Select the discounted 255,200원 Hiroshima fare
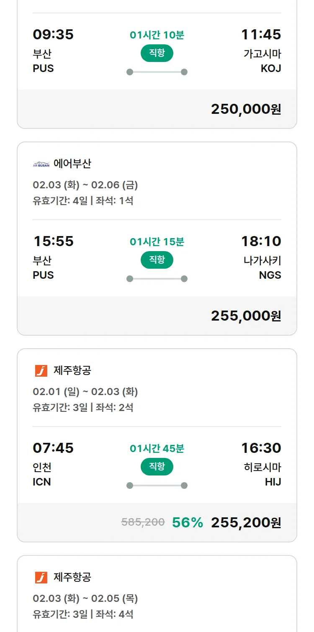The height and width of the screenshot is (632, 314). point(246,522)
